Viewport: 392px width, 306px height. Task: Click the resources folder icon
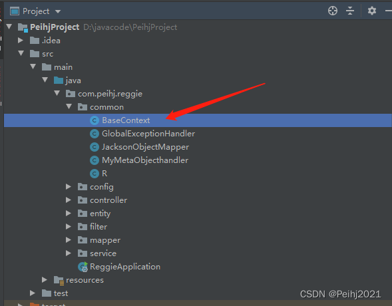click(59, 280)
